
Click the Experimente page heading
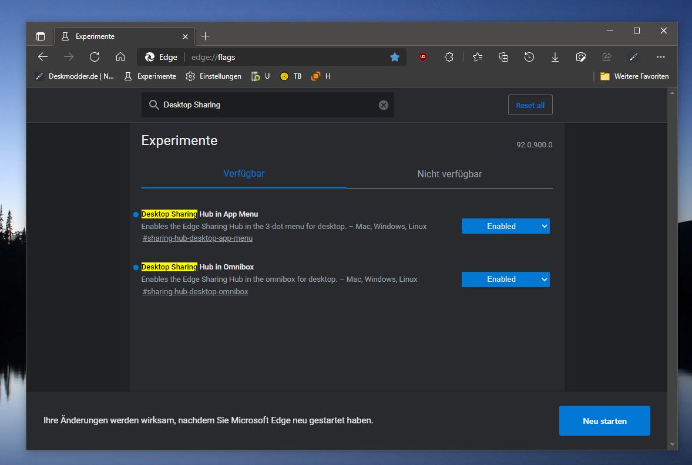(x=179, y=141)
